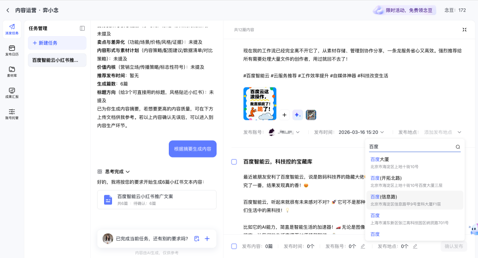The width and height of the screenshot is (478, 258).
Task: Open the 素材库 folder icon in sidebar
Action: (12, 72)
